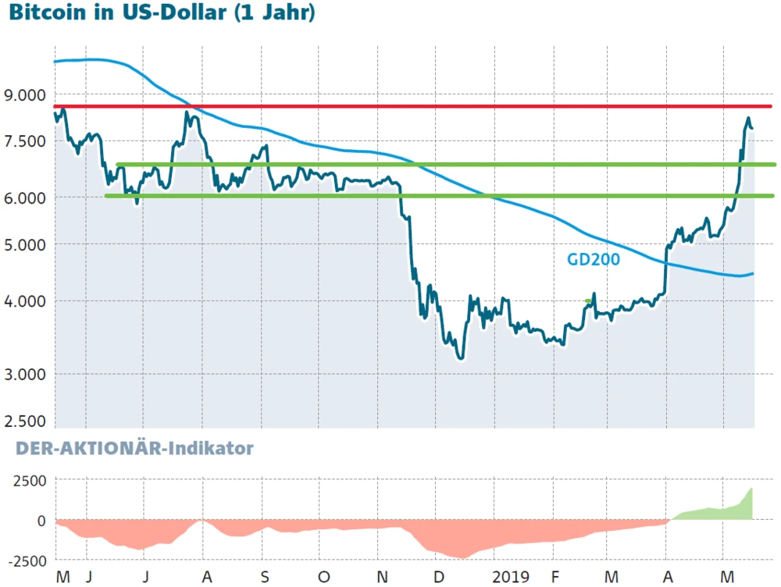Click the chart title Bitcoin in US-Dollar

163,14
